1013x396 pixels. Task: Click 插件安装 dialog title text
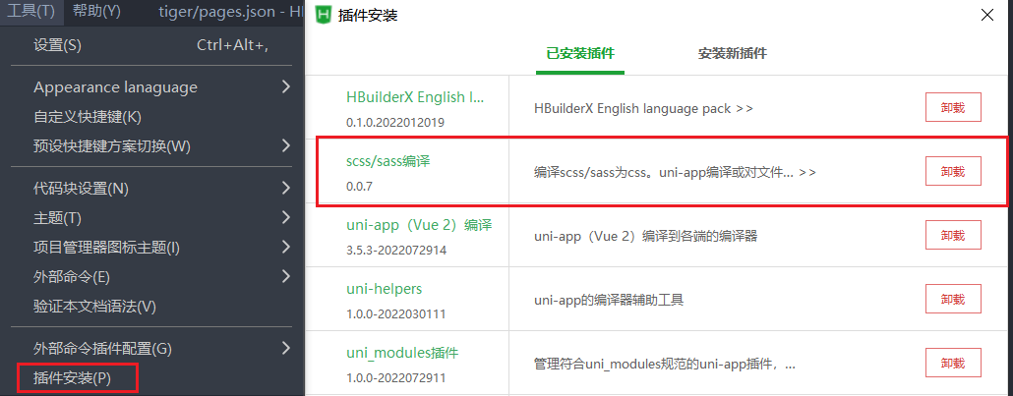[368, 16]
